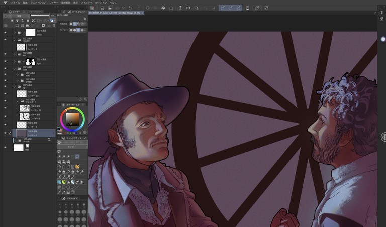Viewport: 386px width, 227px height.
Task: Hide the forward folder layer
Action: 5,40
